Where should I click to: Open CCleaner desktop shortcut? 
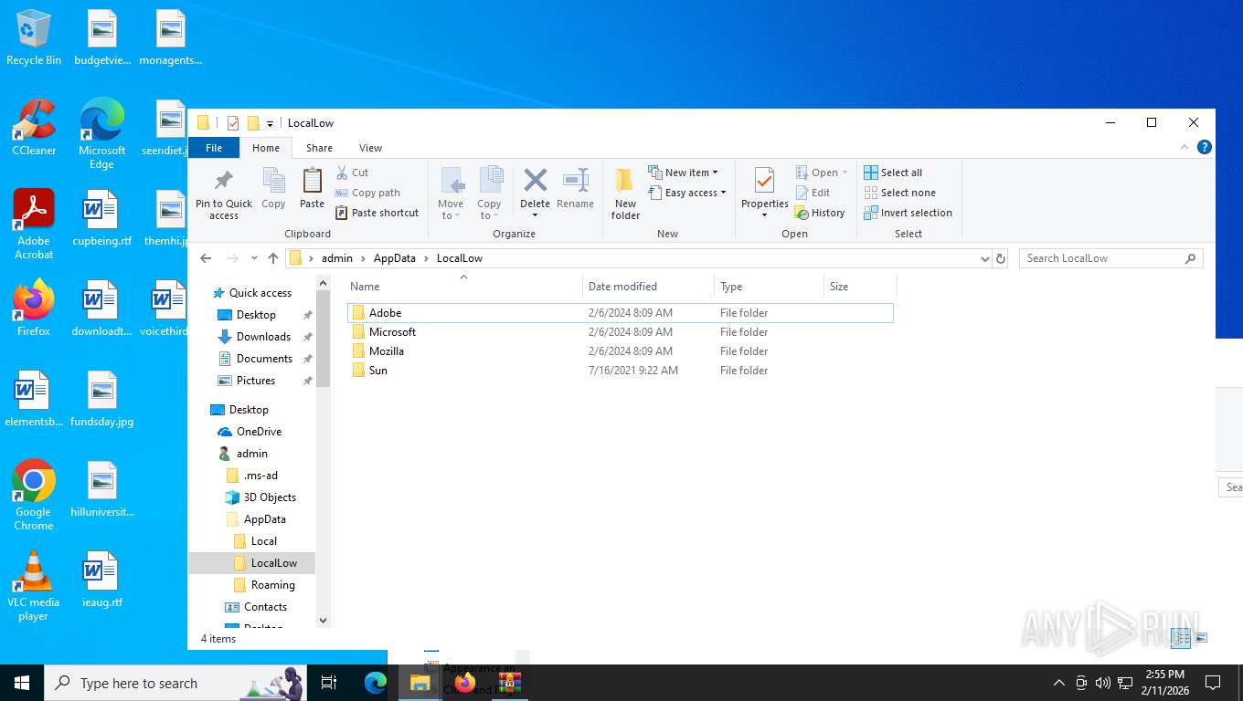click(34, 128)
